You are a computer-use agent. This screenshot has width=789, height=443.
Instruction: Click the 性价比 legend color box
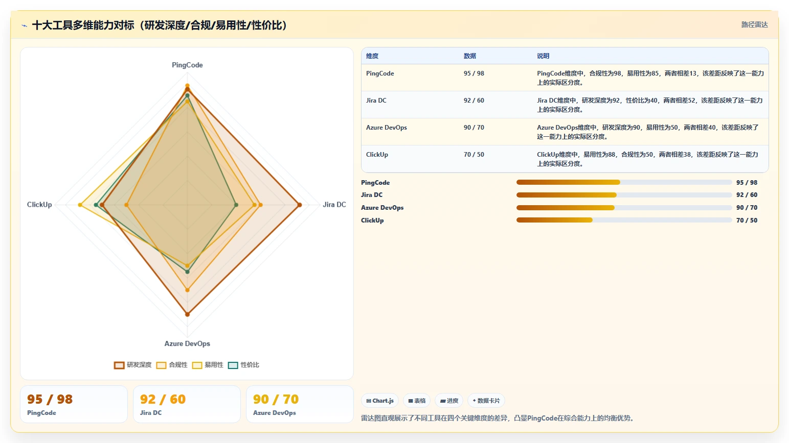(x=233, y=365)
